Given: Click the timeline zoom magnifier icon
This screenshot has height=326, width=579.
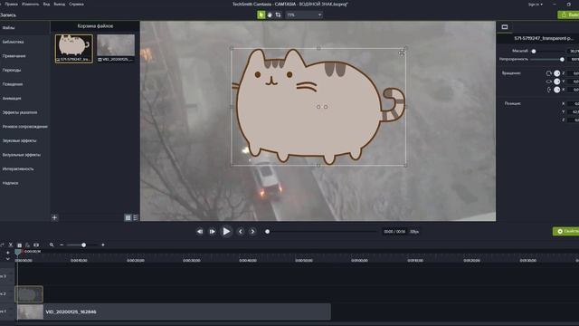Looking at the screenshot, I should click(52, 244).
